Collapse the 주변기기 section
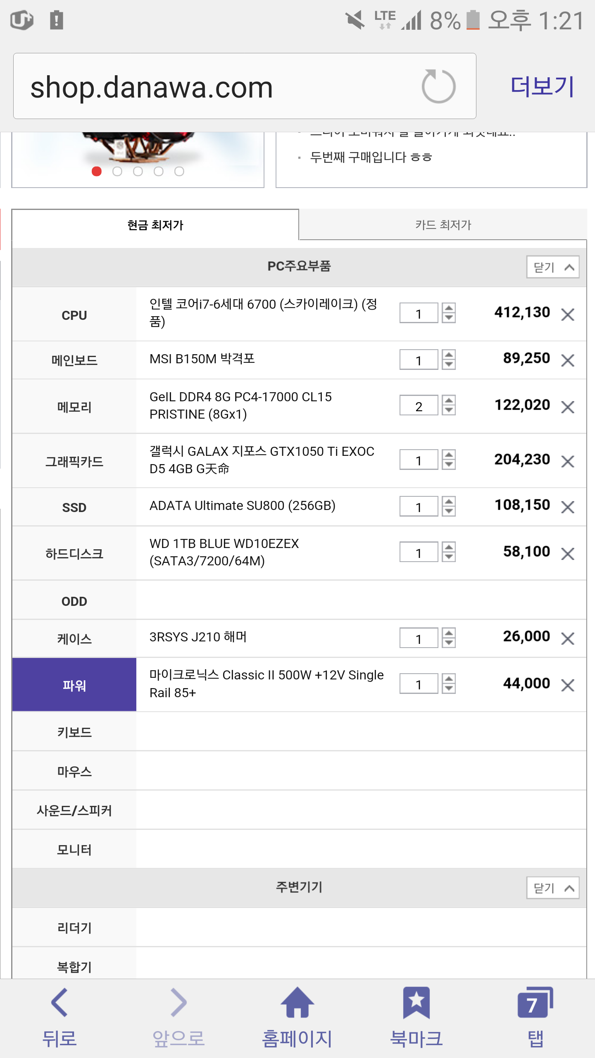The image size is (595, 1058). 552,888
